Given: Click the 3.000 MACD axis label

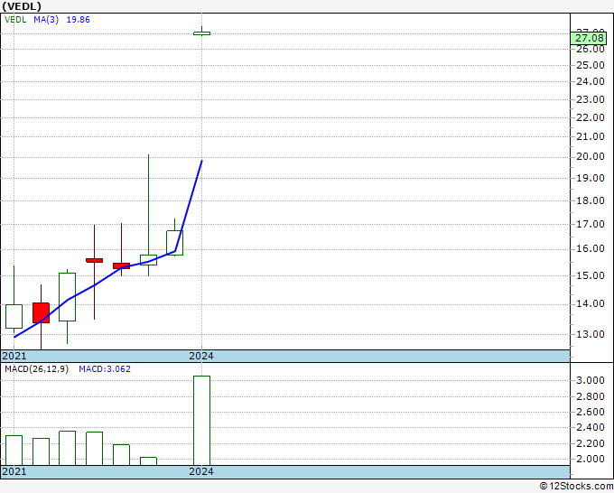Looking at the screenshot, I should [591, 380].
